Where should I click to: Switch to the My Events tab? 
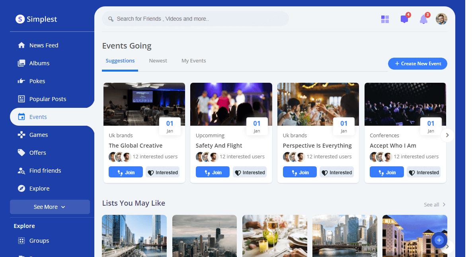pos(193,61)
